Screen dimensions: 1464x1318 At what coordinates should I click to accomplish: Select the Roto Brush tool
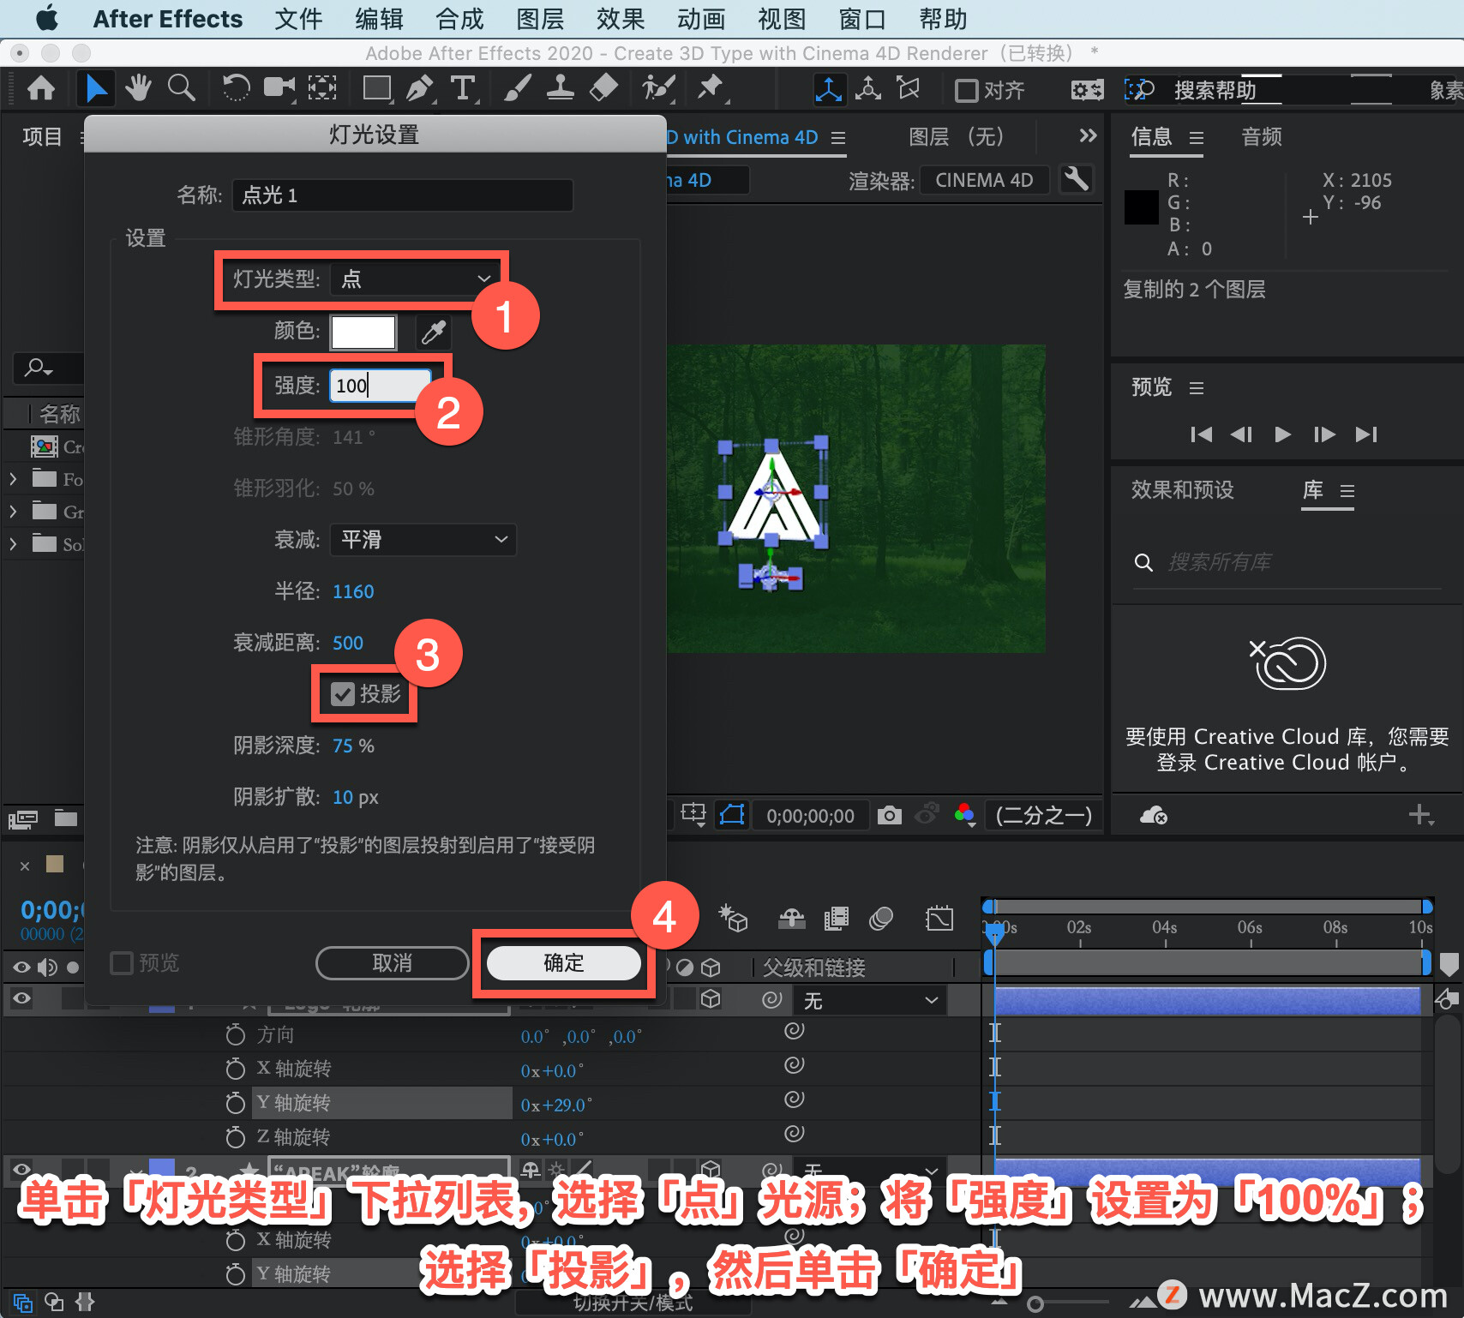[659, 88]
